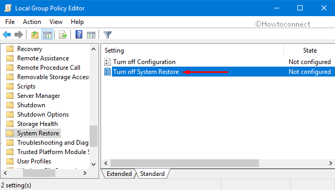Image resolution: width=335 pixels, height=190 pixels.
Task: Select Turn off System Restore setting
Action: 146,72
